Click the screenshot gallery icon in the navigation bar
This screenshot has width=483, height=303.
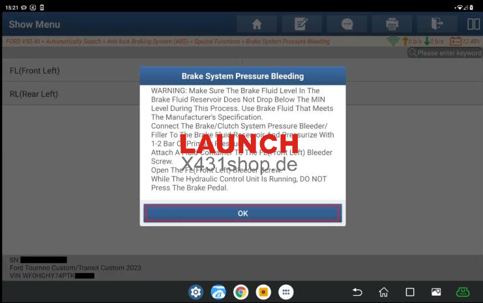coord(436,292)
